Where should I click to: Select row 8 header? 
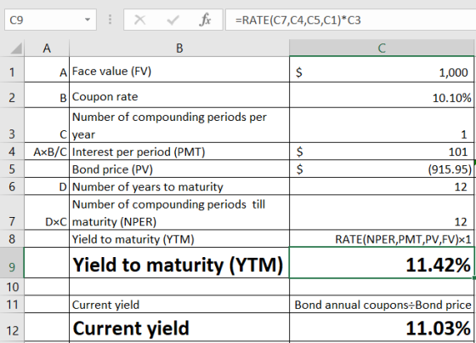click(x=12, y=238)
